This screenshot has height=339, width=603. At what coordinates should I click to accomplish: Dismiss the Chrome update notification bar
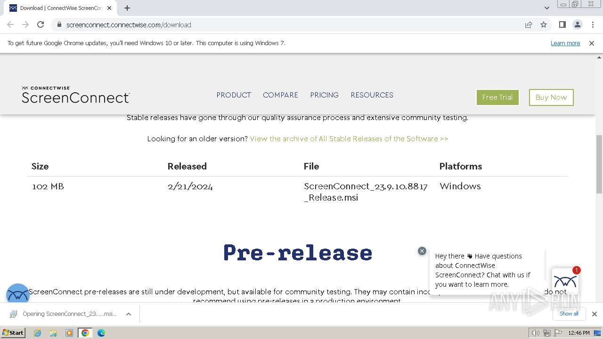coord(592,43)
